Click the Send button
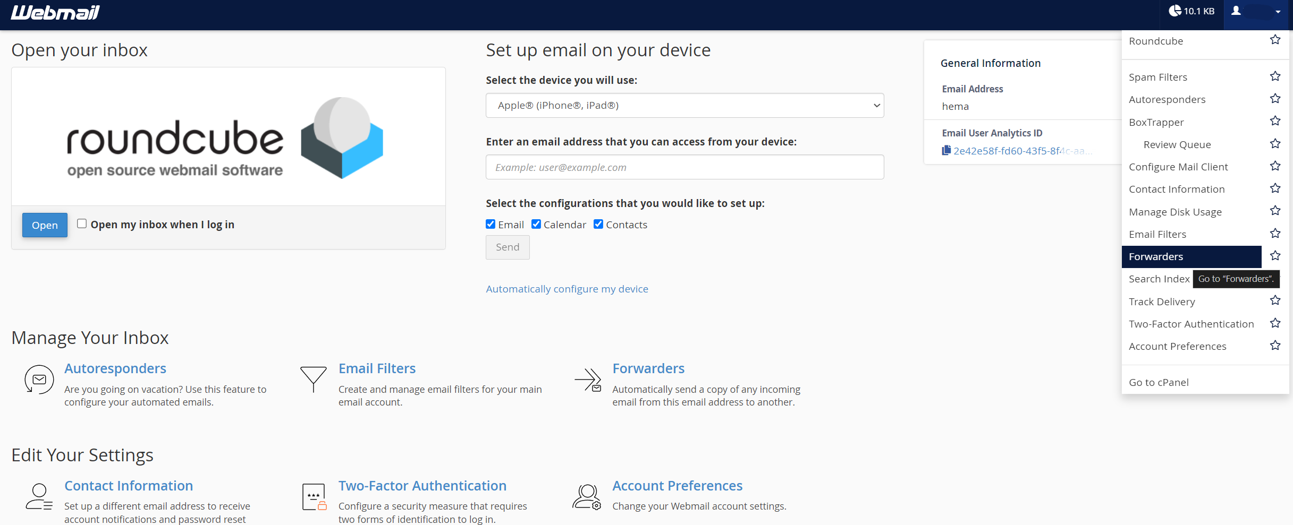Image resolution: width=1293 pixels, height=525 pixels. click(508, 247)
